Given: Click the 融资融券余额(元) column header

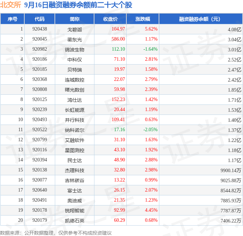Looking at the screenshot, I should 201,19.
